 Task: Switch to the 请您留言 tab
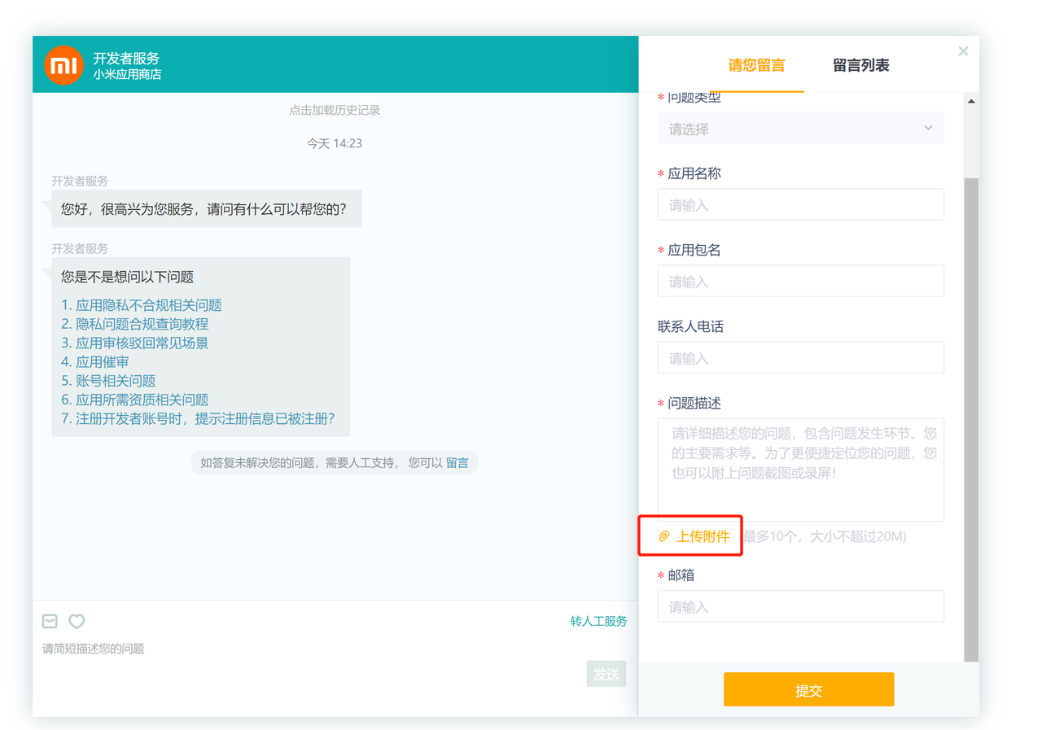coord(756,66)
